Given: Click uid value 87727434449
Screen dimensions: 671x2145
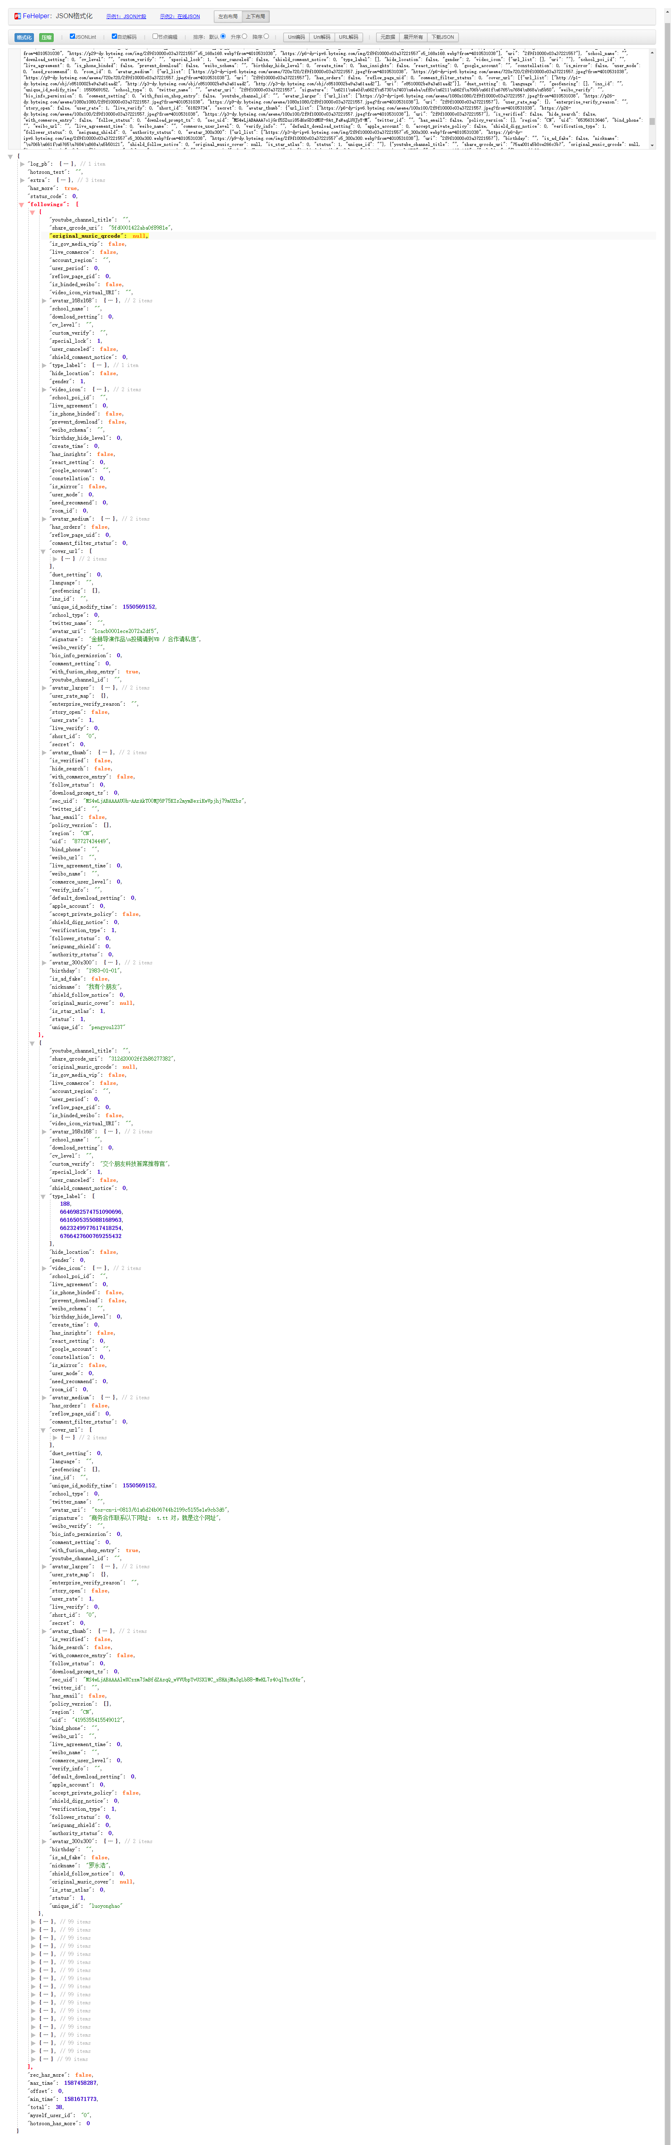Looking at the screenshot, I should [x=90, y=842].
